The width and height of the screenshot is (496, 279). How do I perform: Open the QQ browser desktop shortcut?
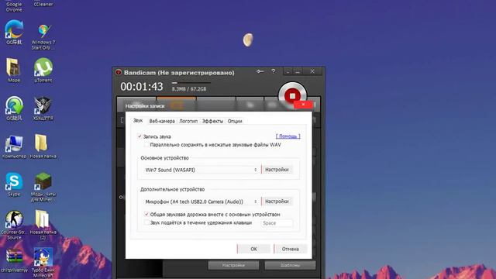tap(14, 32)
